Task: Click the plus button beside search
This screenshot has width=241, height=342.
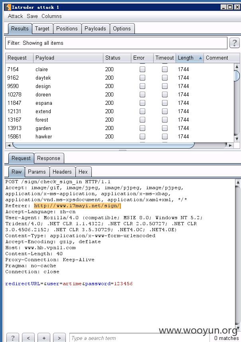Action: [x=44, y=338]
